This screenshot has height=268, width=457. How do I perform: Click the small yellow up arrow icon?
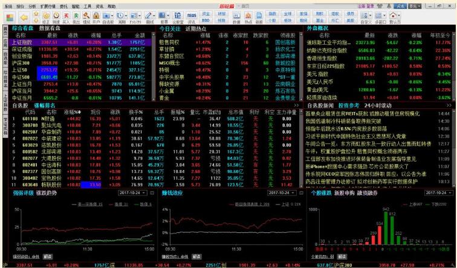pyautogui.click(x=36, y=14)
